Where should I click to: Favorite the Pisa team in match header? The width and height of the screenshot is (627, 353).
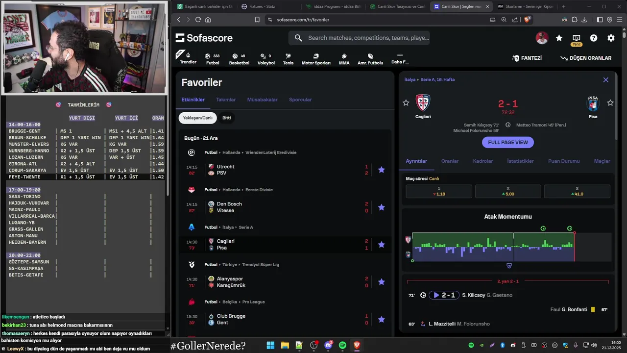[610, 102]
